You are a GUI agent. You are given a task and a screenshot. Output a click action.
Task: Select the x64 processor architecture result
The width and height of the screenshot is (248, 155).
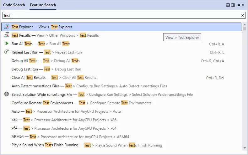pyautogui.click(x=121, y=128)
